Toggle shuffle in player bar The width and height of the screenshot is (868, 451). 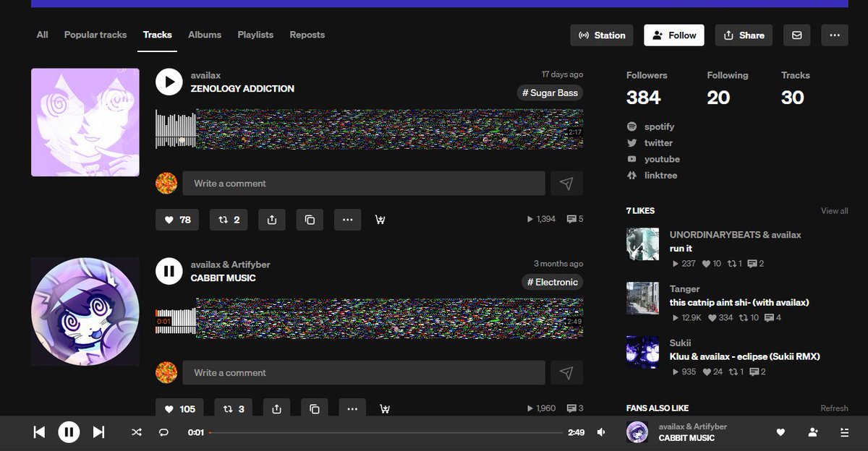click(x=137, y=432)
